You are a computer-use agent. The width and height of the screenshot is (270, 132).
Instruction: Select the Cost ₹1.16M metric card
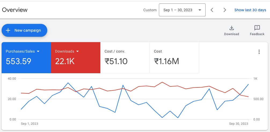(174, 58)
